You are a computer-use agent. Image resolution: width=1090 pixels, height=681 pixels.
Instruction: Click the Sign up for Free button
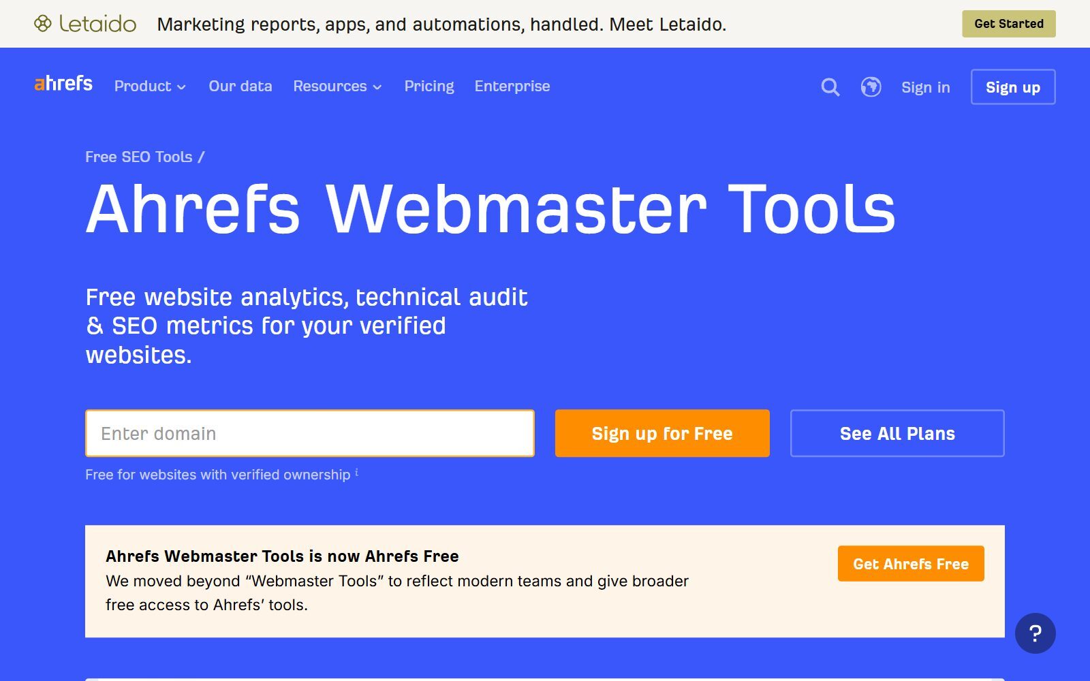(x=662, y=433)
